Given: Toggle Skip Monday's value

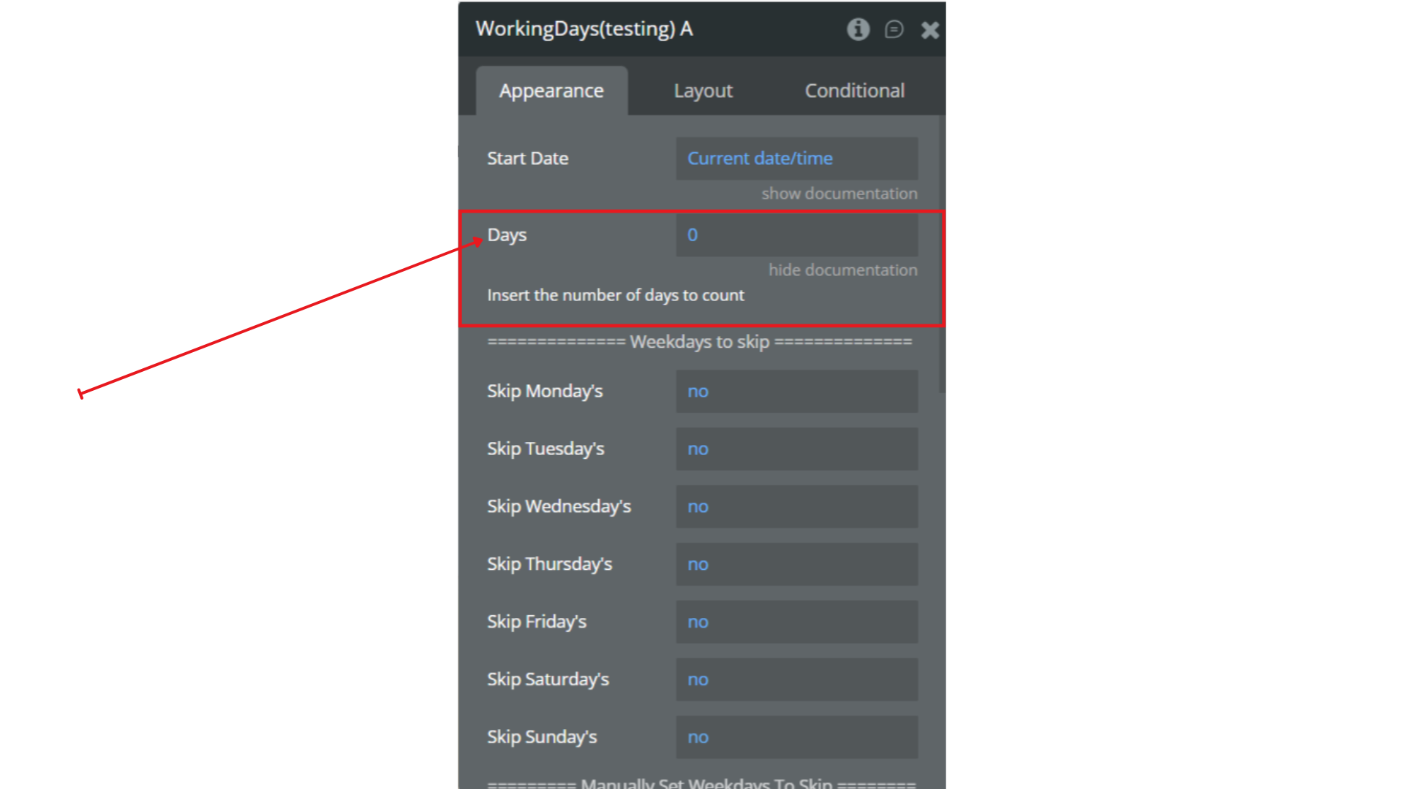Looking at the screenshot, I should (796, 392).
